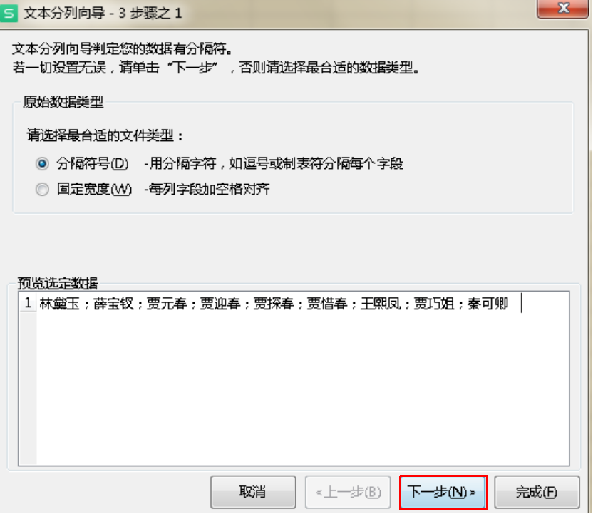Click row number 1 in preview
593x514 pixels.
(x=28, y=303)
